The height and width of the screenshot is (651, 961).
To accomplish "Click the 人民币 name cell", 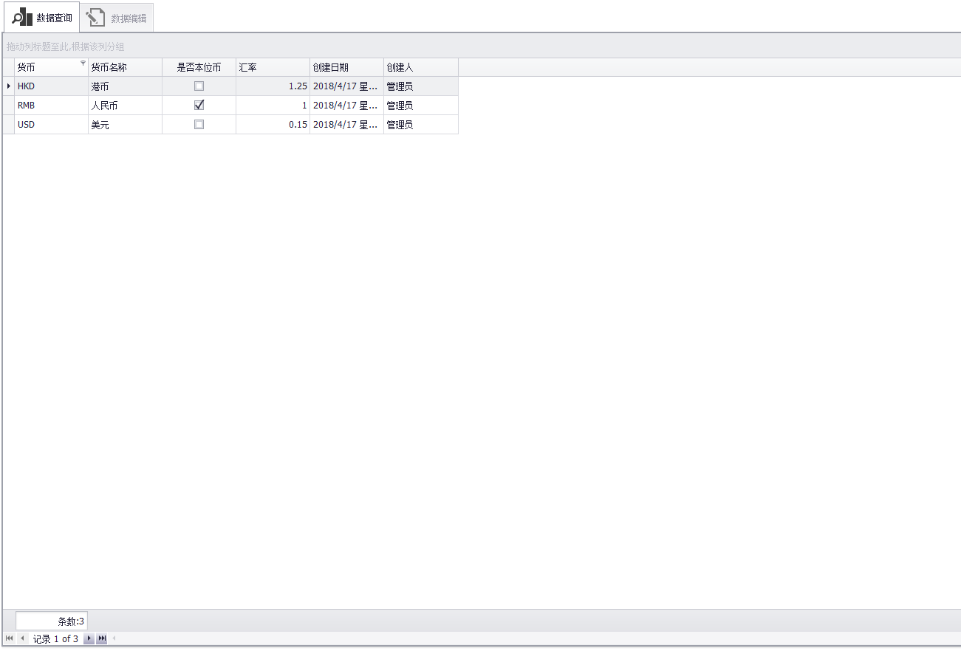I will point(125,106).
